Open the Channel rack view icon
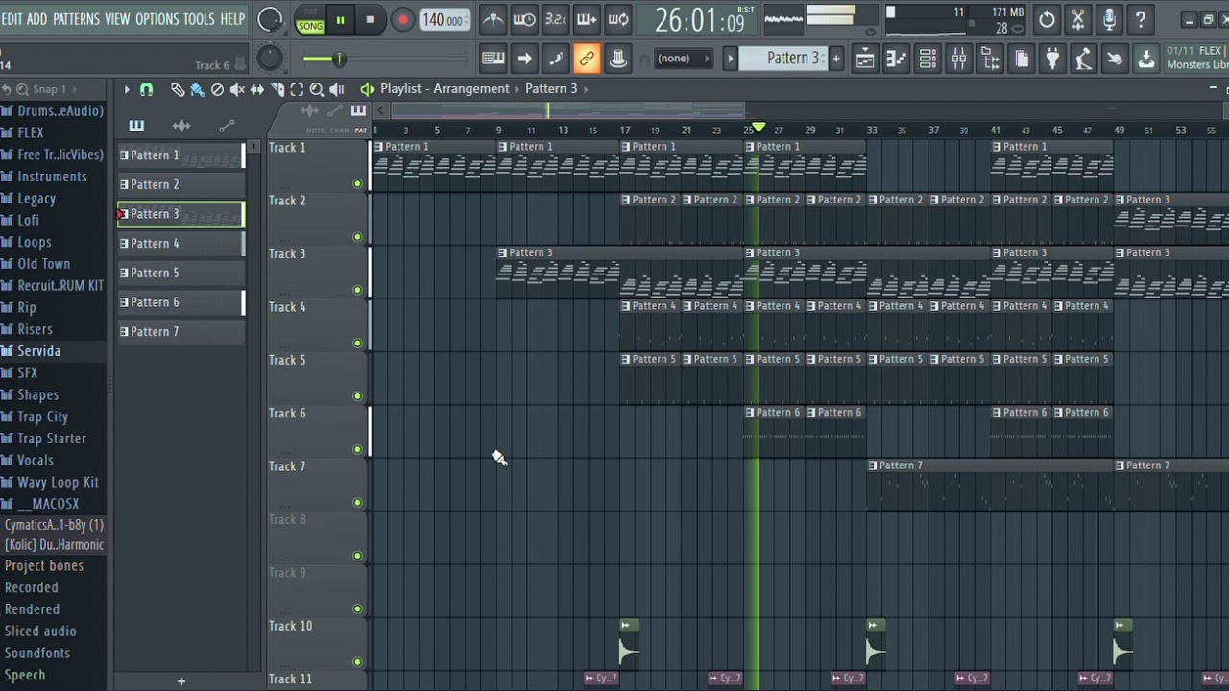This screenshot has height=691, width=1229. (928, 59)
